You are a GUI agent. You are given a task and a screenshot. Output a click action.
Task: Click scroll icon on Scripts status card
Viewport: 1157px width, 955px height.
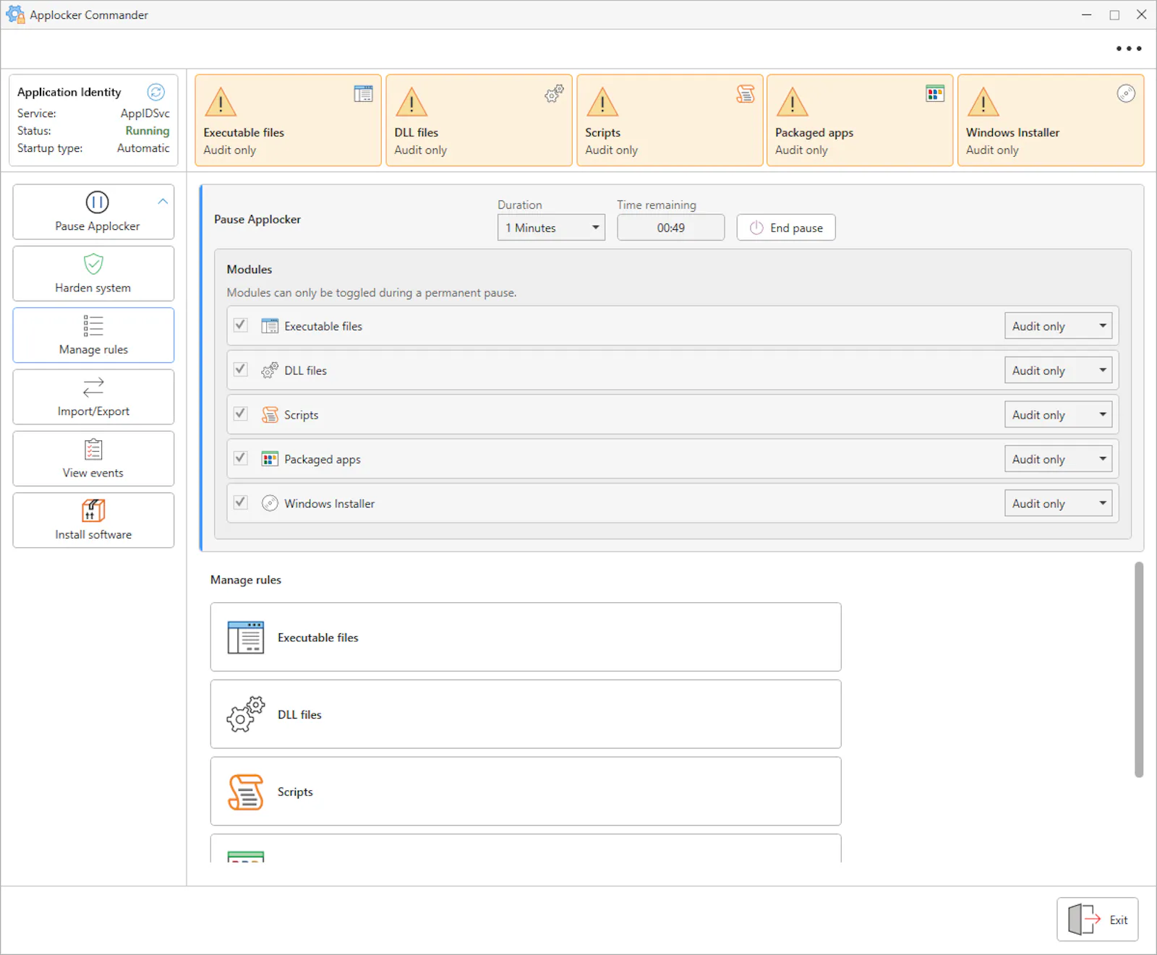pos(745,93)
